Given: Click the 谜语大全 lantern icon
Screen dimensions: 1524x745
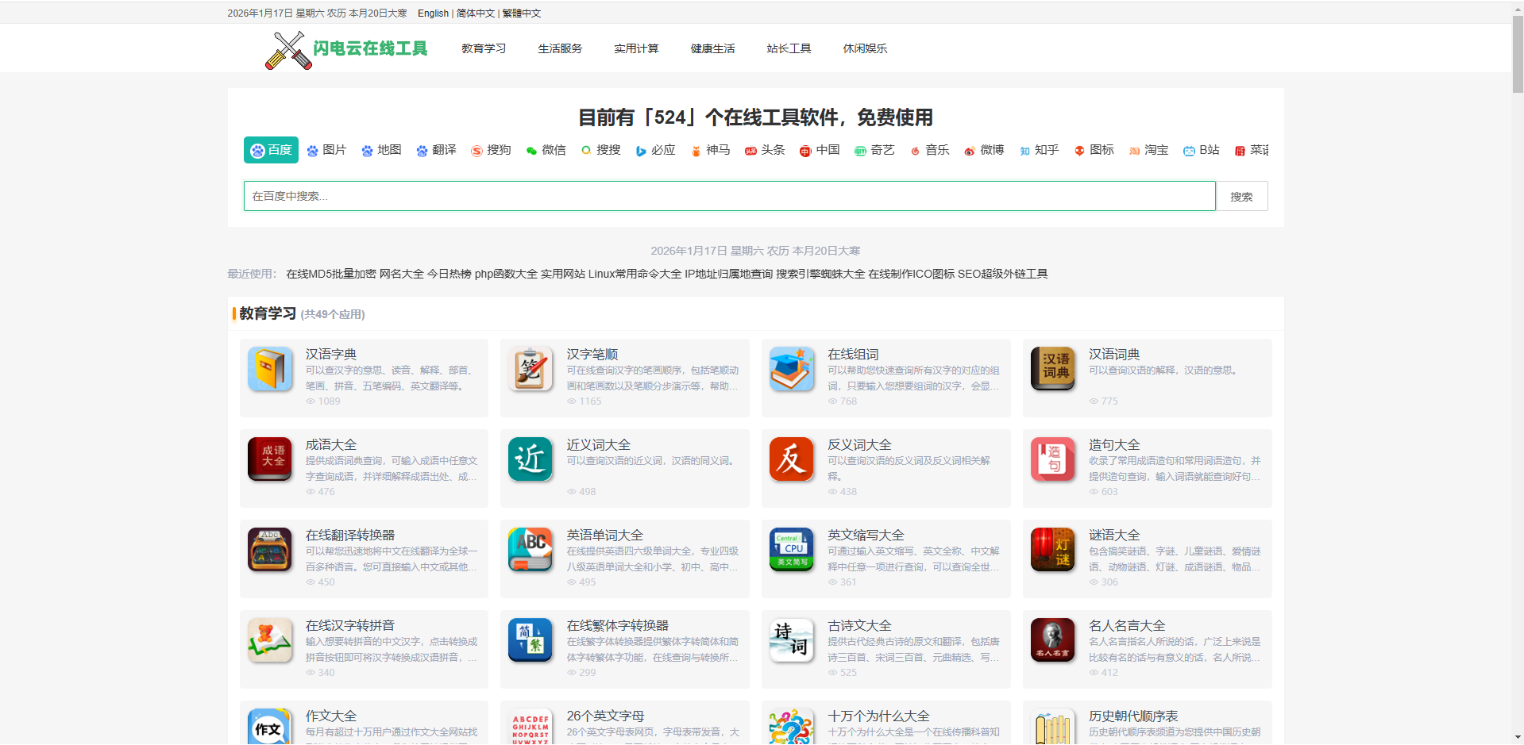Looking at the screenshot, I should pyautogui.click(x=1052, y=550).
